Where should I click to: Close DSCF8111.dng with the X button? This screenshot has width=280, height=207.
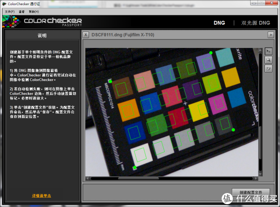pyautogui.click(x=86, y=35)
